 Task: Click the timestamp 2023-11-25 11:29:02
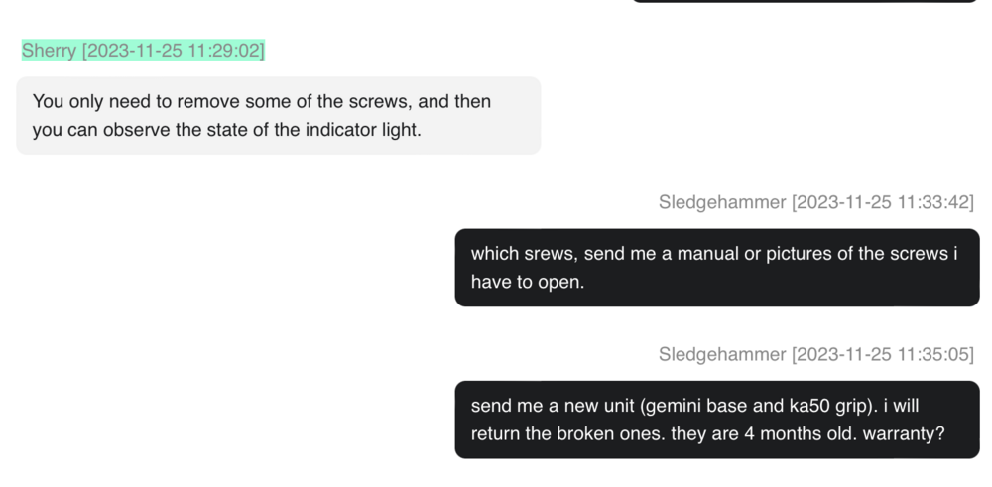point(173,51)
